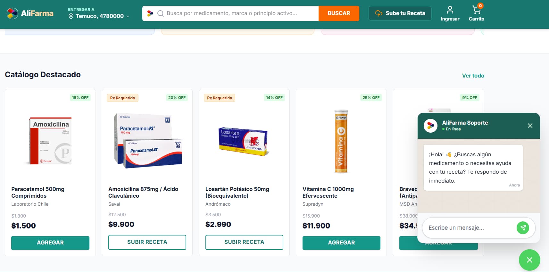Click the AliFarma avatar in chat header

point(431,126)
